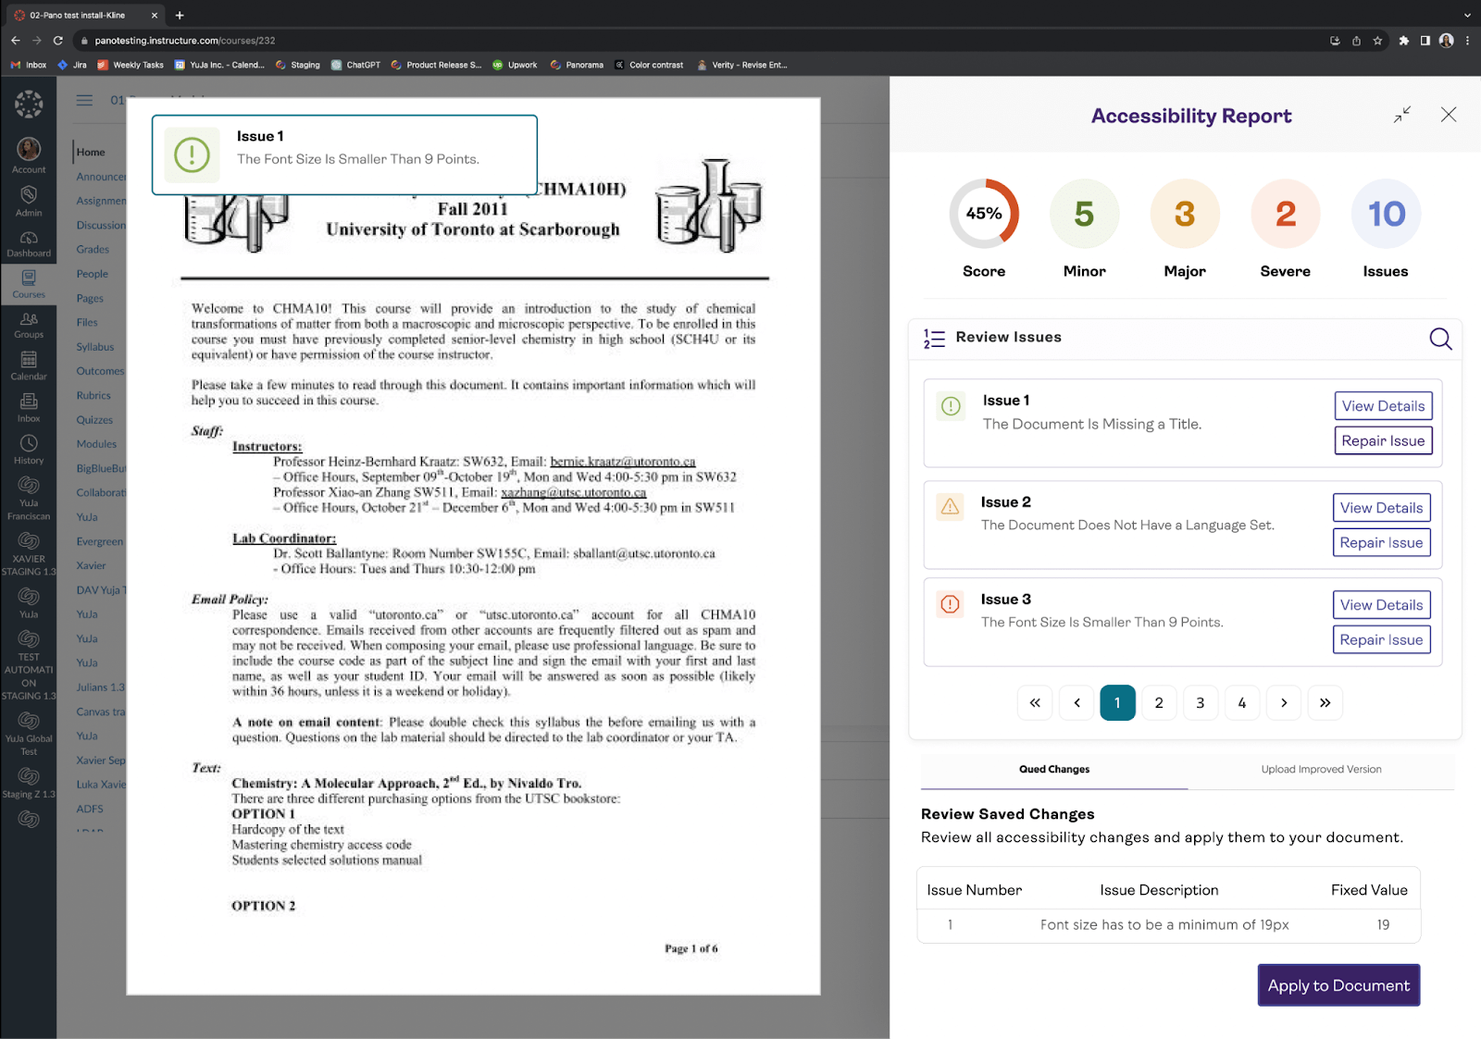Go to previous issues page
The image size is (1481, 1039).
pyautogui.click(x=1077, y=703)
